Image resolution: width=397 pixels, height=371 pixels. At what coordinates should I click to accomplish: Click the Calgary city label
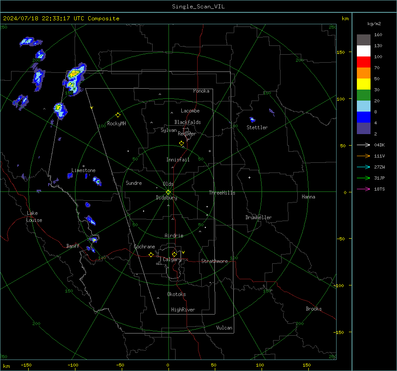click(x=172, y=259)
